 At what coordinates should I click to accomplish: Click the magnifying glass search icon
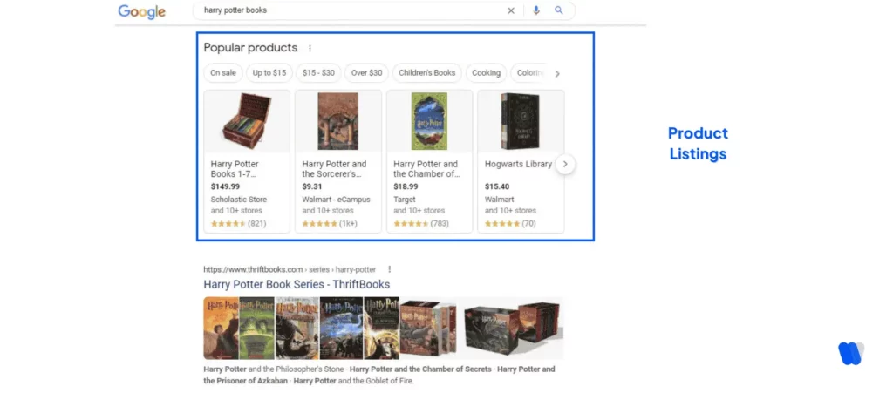click(x=559, y=10)
